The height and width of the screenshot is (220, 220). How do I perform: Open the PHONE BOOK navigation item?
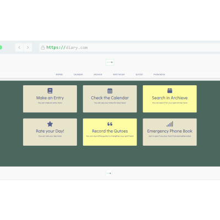tap(159, 74)
